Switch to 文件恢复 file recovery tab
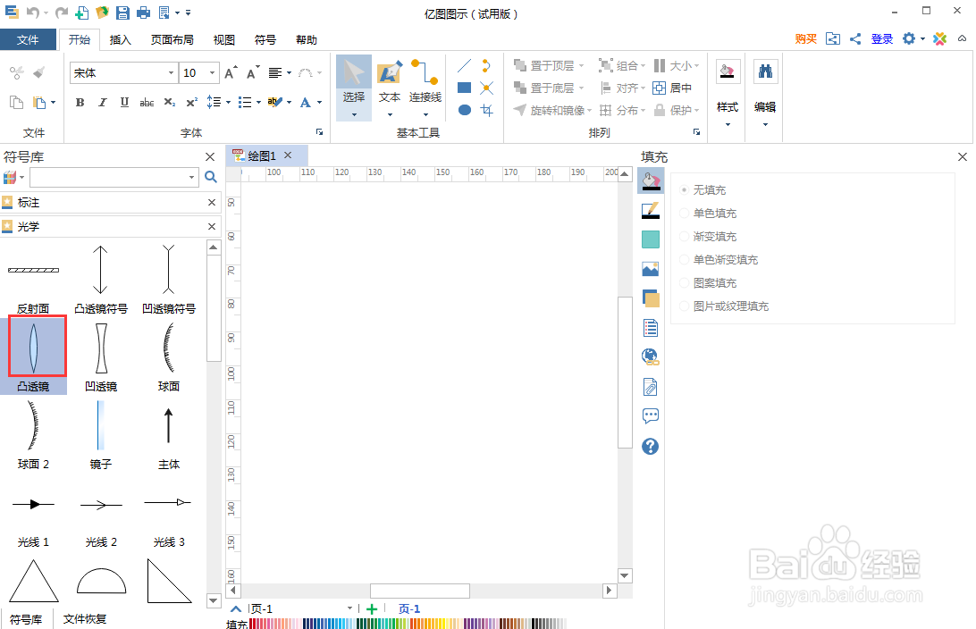The width and height of the screenshot is (976, 629). [x=85, y=619]
